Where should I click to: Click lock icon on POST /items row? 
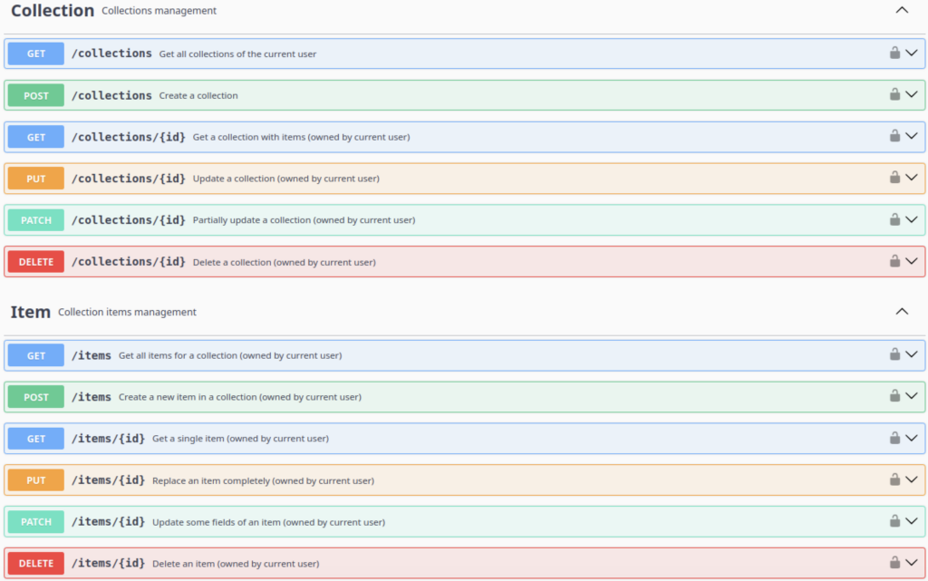coord(894,396)
